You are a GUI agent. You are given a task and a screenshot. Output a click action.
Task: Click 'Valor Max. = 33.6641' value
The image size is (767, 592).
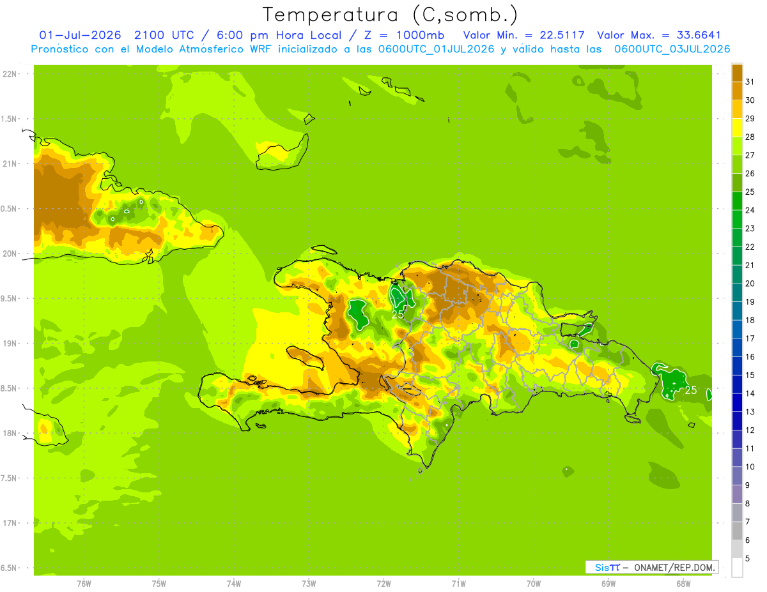659,35
